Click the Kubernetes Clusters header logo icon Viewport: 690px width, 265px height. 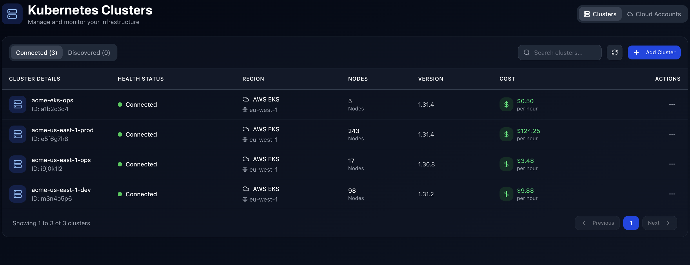[x=12, y=14]
